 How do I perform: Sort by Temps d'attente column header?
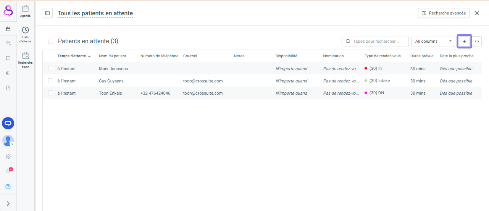tap(72, 56)
